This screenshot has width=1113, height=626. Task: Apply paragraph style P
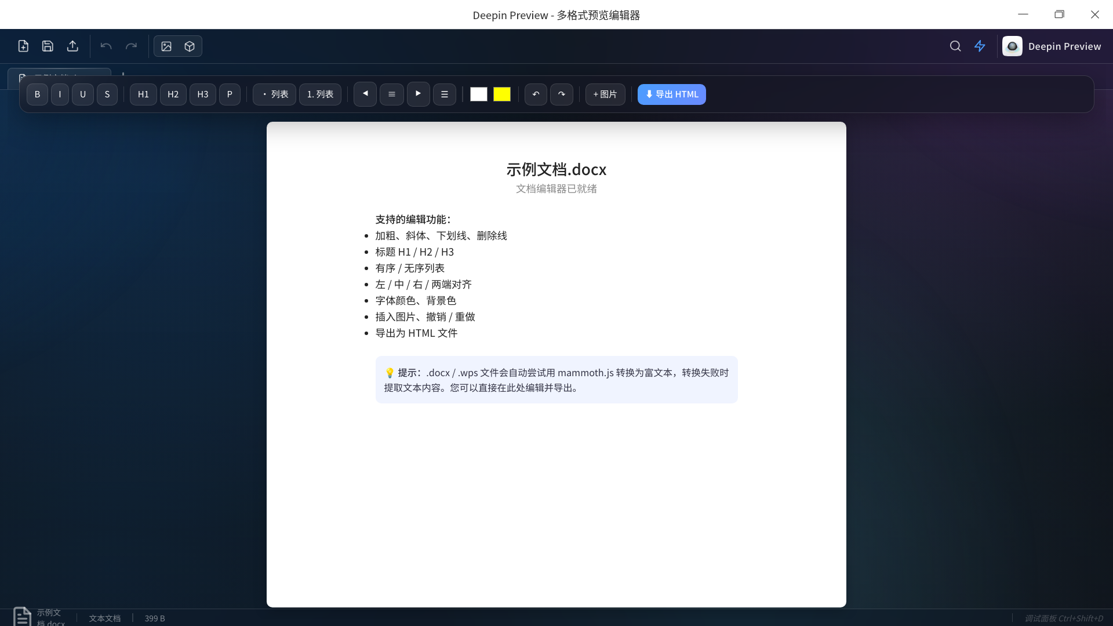230,94
